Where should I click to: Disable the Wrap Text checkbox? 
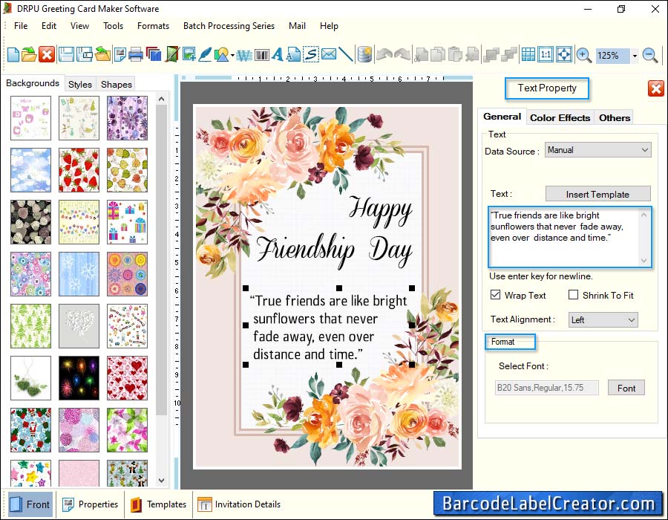[496, 295]
